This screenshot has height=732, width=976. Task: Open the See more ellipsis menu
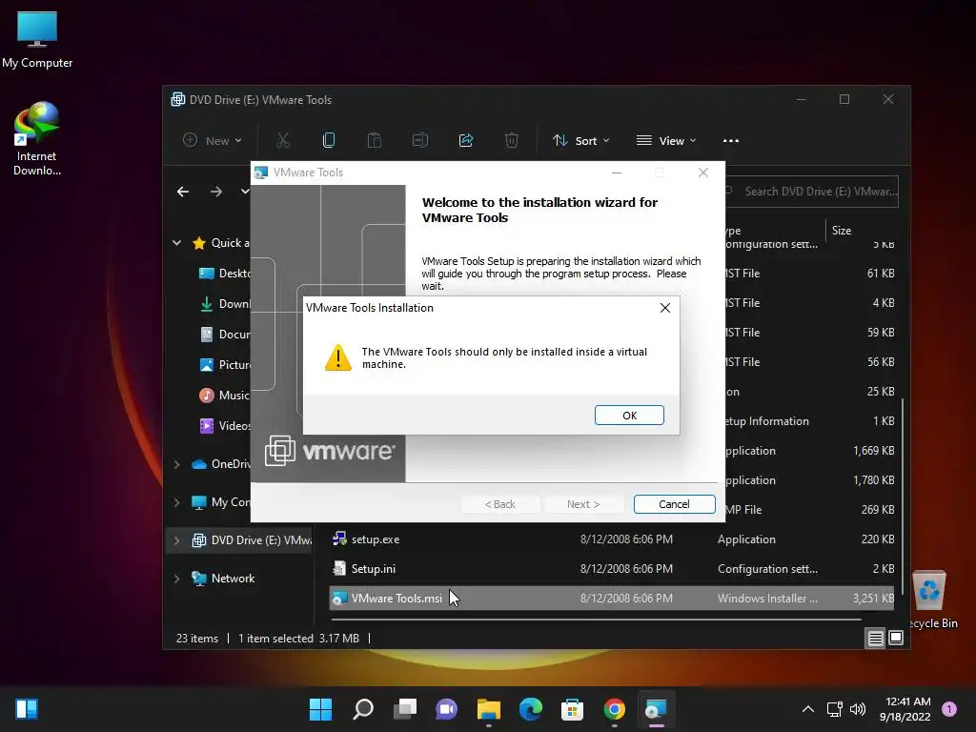(731, 141)
